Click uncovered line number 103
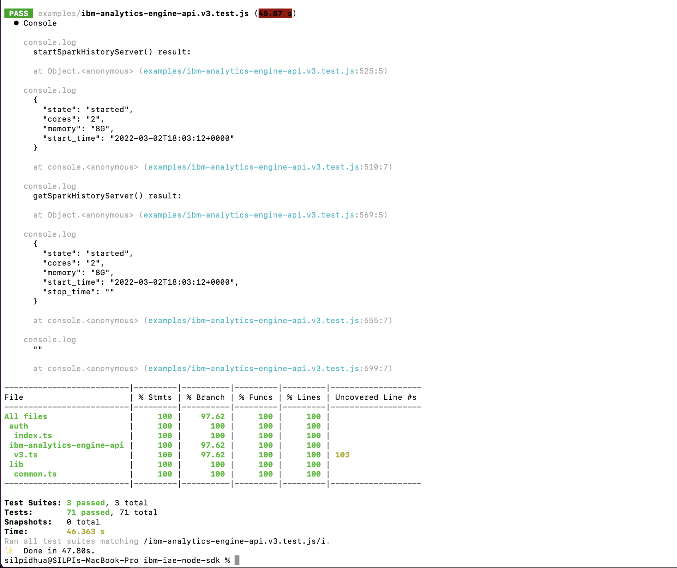The height and width of the screenshot is (568, 677). pyautogui.click(x=342, y=455)
